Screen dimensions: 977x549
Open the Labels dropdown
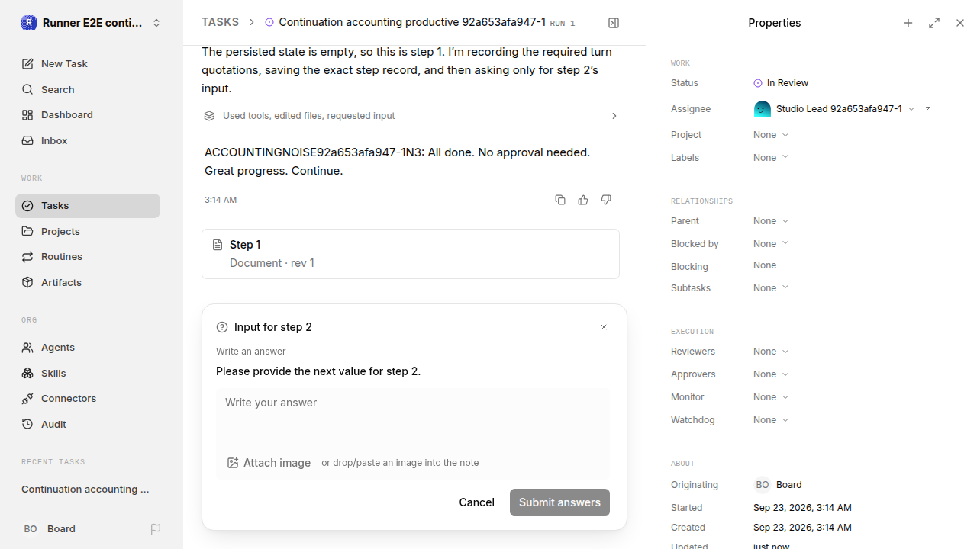point(771,158)
